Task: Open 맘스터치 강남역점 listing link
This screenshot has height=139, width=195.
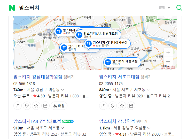Action: [x=117, y=121]
